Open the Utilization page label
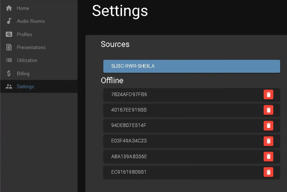 coord(27,61)
